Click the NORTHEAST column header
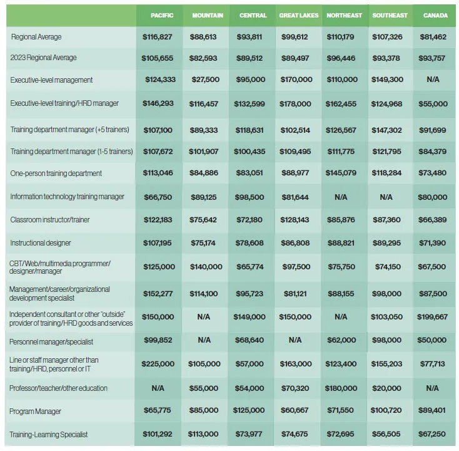 (x=344, y=16)
